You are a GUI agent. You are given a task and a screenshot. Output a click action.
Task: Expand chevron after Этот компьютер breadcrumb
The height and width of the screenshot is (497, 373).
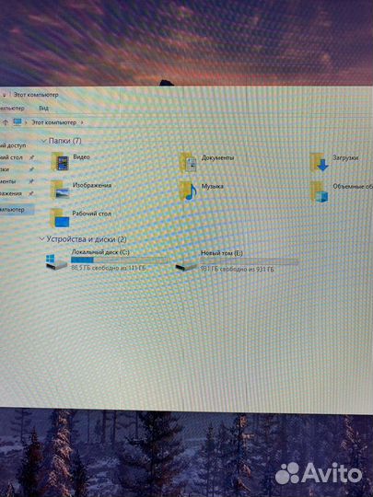pyautogui.click(x=82, y=122)
